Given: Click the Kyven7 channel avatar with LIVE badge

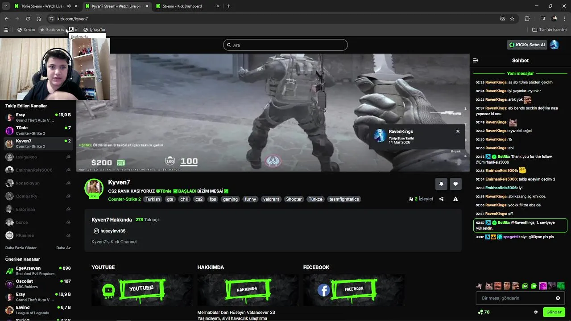Looking at the screenshot, I should click(94, 189).
